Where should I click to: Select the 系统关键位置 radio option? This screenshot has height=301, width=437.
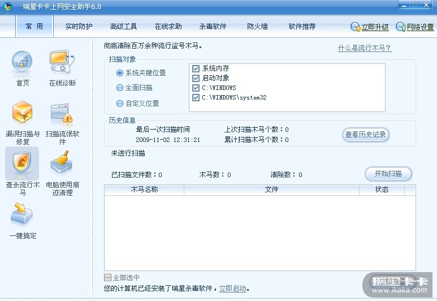pos(119,73)
